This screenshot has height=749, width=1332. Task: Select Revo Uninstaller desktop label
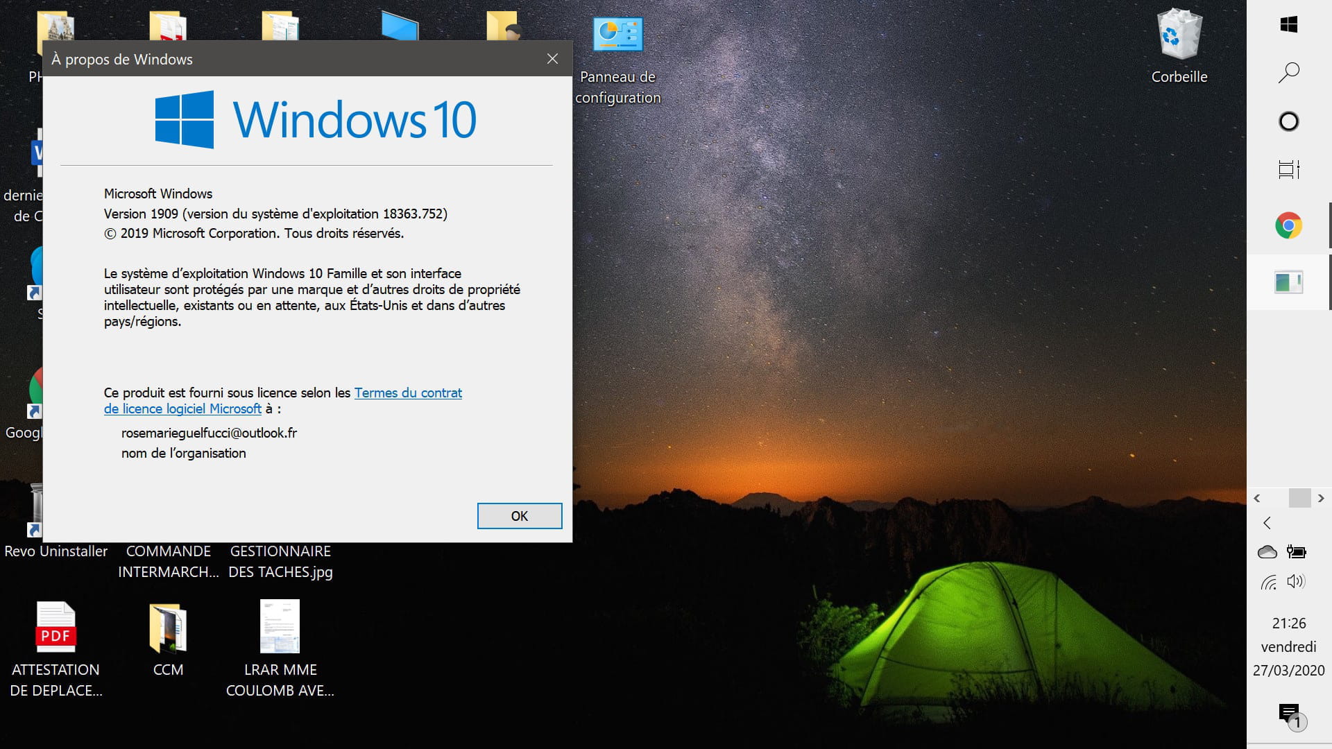coord(56,551)
